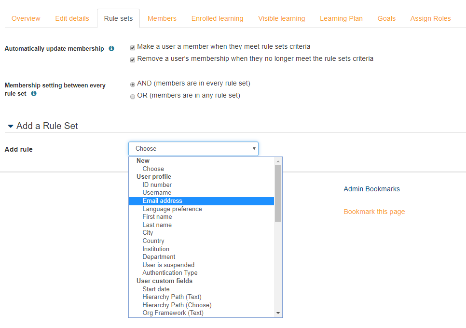Switch to the Goals tab
This screenshot has width=466, height=328.
[x=386, y=18]
